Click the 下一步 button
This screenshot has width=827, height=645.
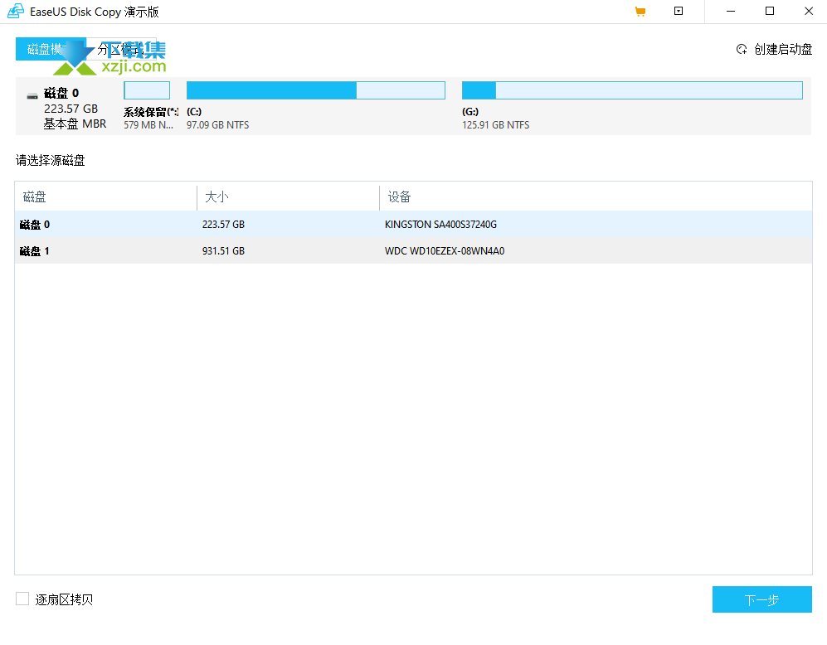pos(761,599)
